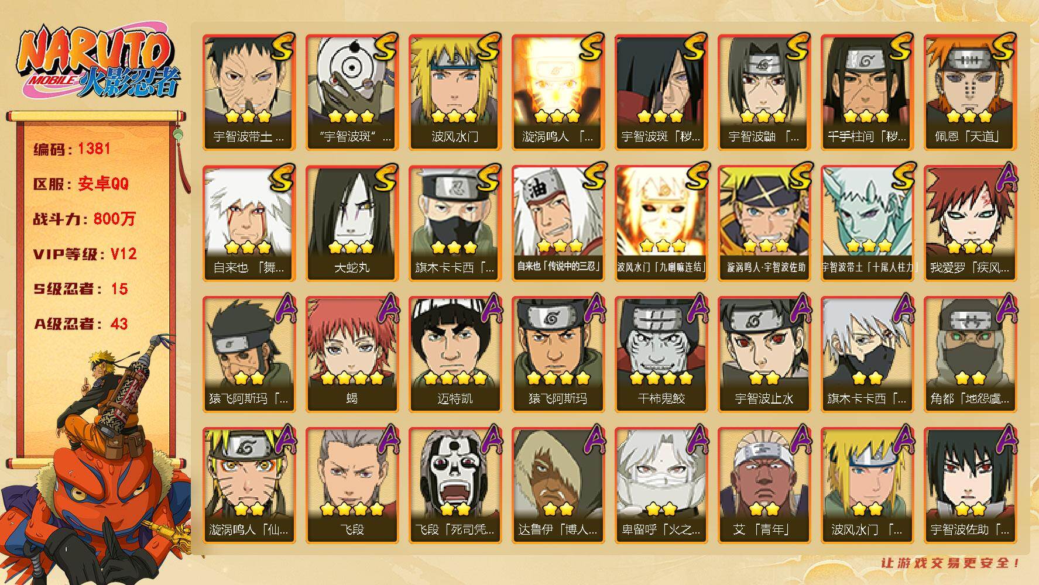
Task: Click the 自来也「传说中的三忍」 name label
Action: click(558, 267)
